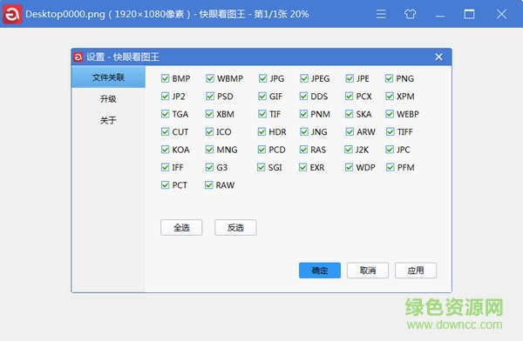Minimize the image viewer window
The width and height of the screenshot is (523, 341).
coord(440,15)
